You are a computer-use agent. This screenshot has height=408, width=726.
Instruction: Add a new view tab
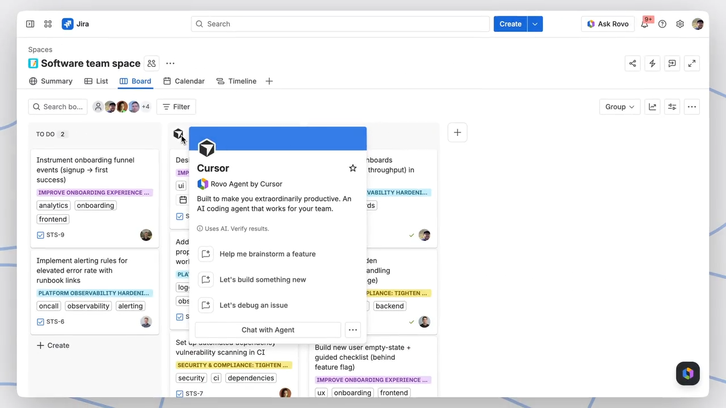click(x=269, y=81)
